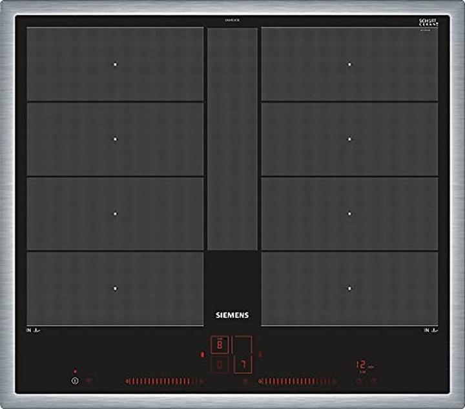Tap the icon right of the power symbol

click(x=89, y=381)
